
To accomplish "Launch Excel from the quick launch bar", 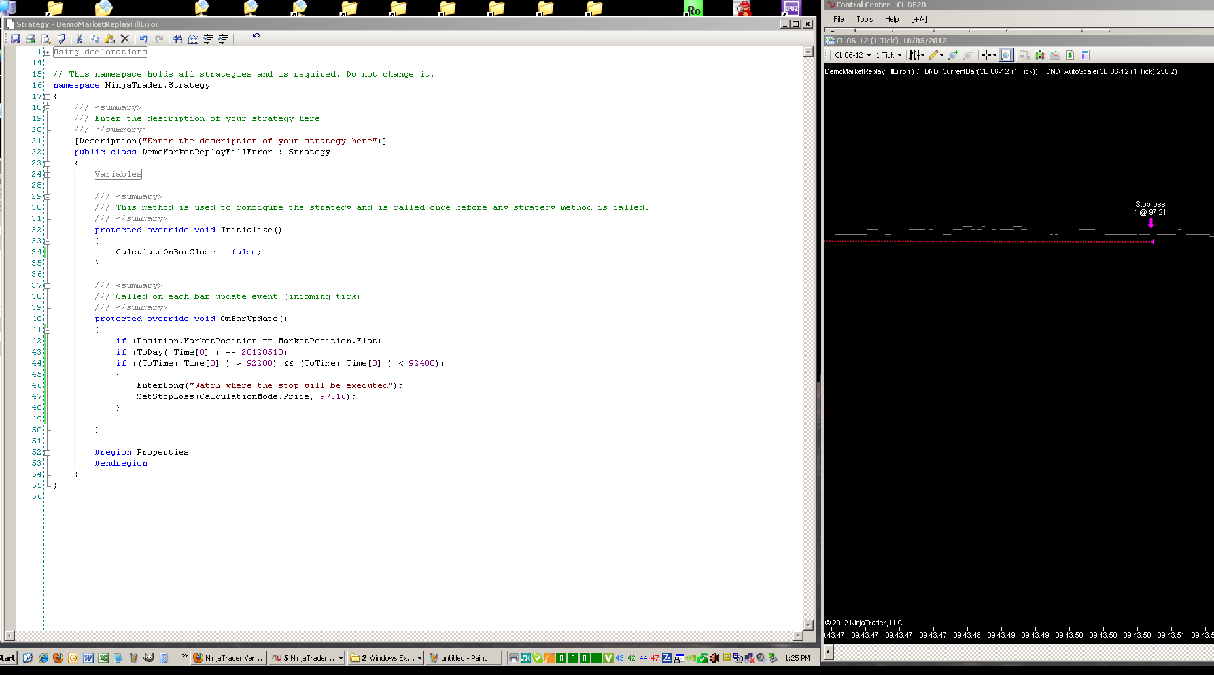I will point(103,658).
